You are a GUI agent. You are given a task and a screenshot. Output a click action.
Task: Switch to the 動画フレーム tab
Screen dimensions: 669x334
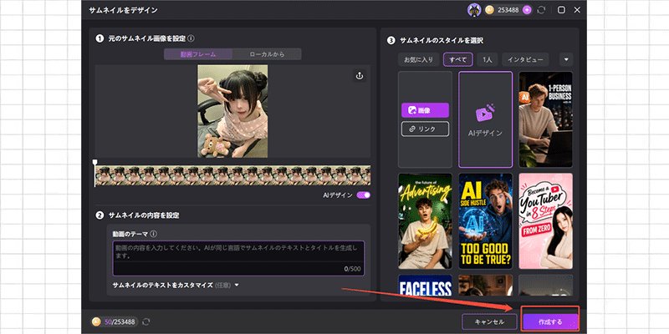pos(198,54)
